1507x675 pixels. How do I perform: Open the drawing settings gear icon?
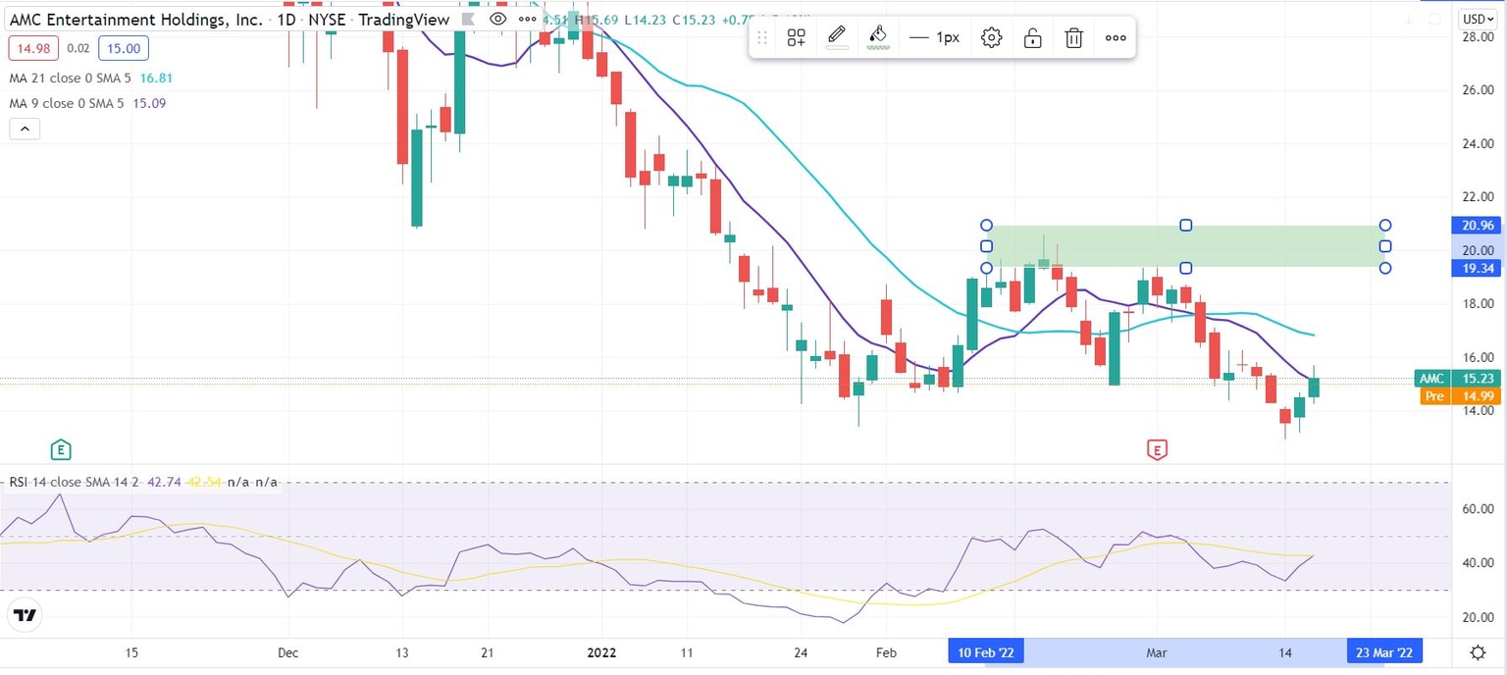coord(991,36)
